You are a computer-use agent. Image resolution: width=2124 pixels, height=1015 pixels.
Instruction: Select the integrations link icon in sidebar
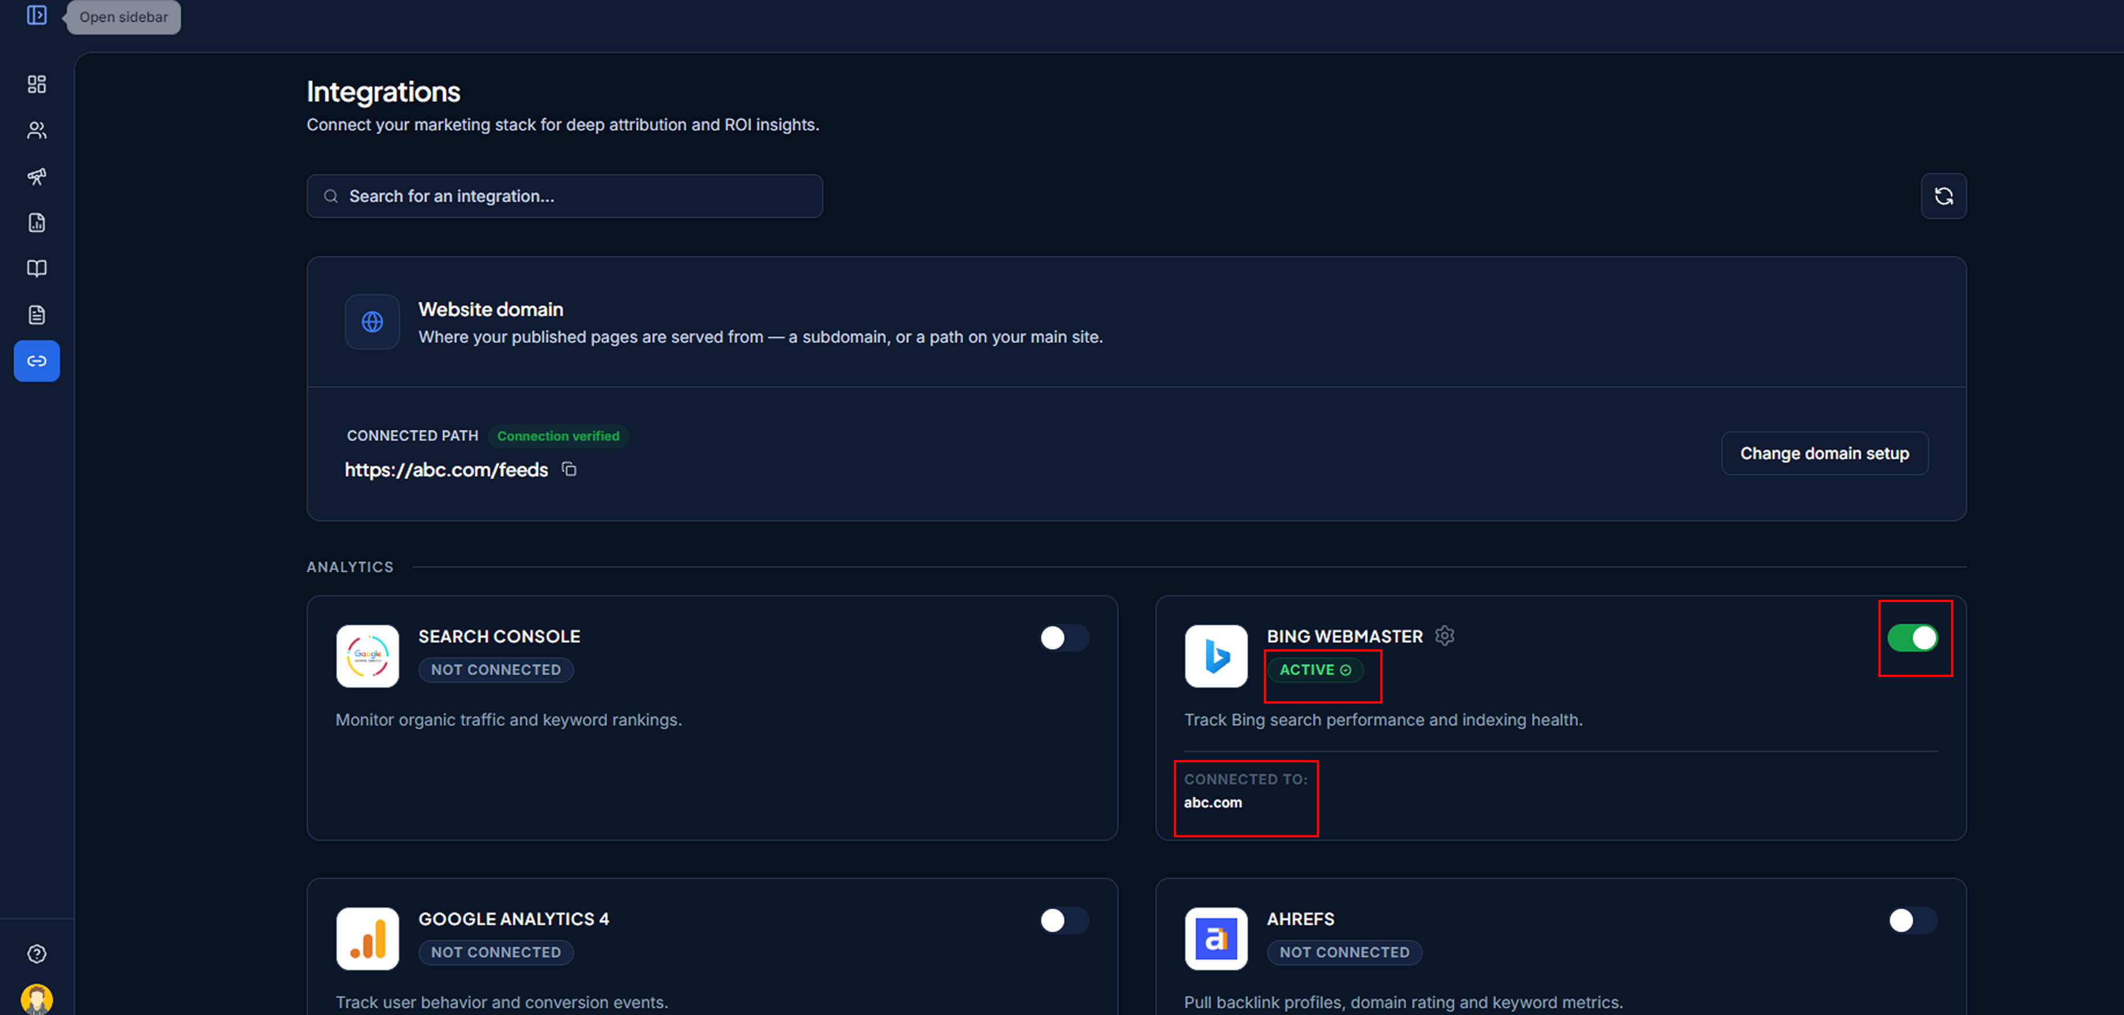[x=36, y=361]
